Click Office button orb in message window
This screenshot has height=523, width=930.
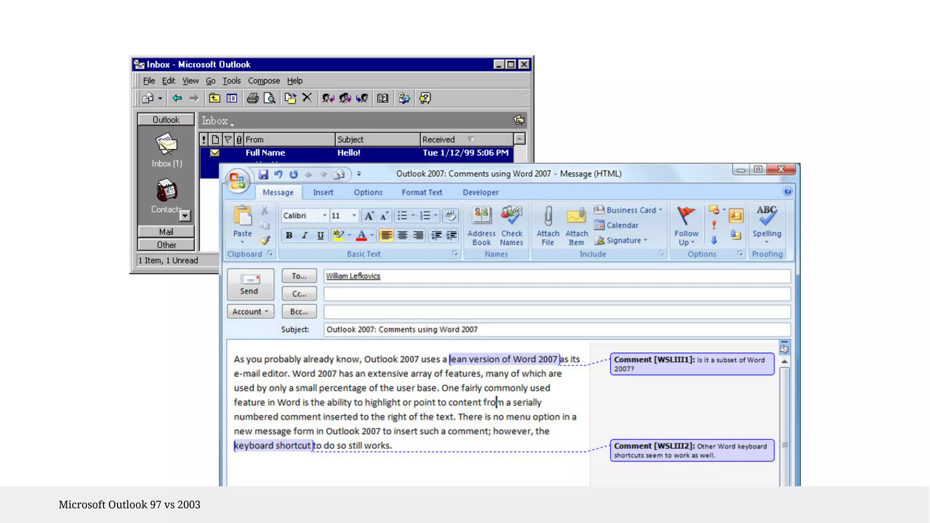coord(237,181)
